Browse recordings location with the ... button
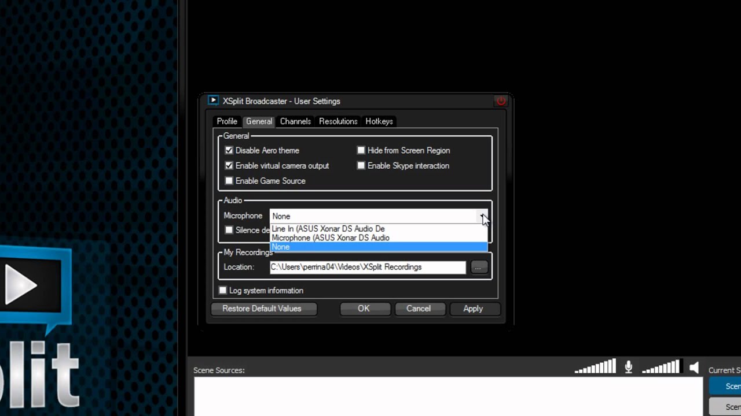 [x=478, y=268]
